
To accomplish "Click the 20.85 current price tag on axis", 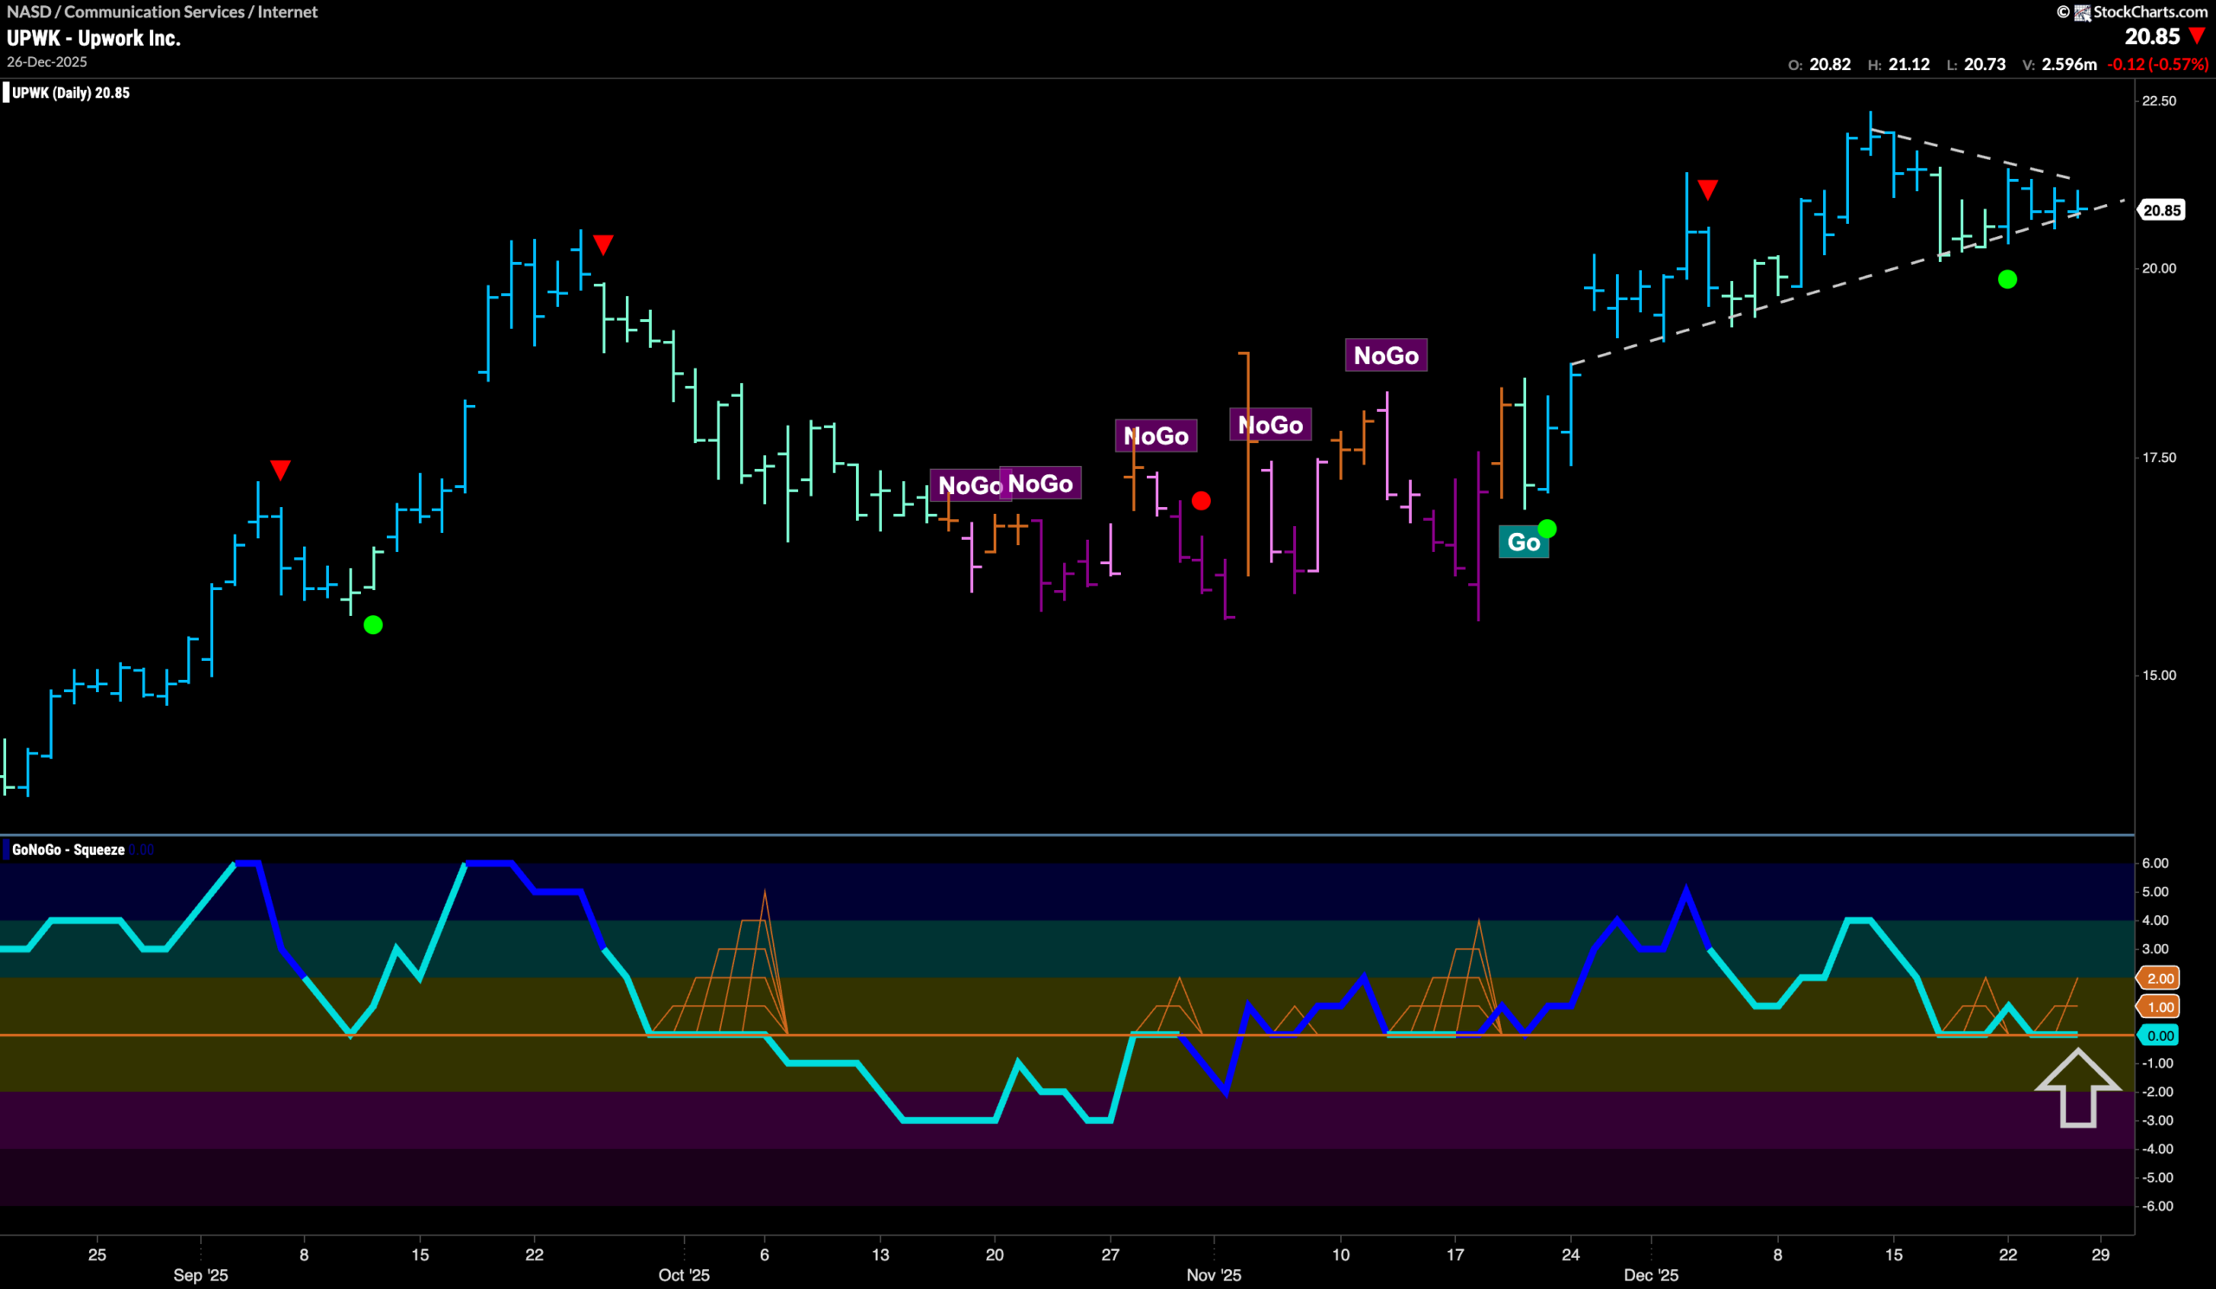I will pyautogui.click(x=2161, y=210).
